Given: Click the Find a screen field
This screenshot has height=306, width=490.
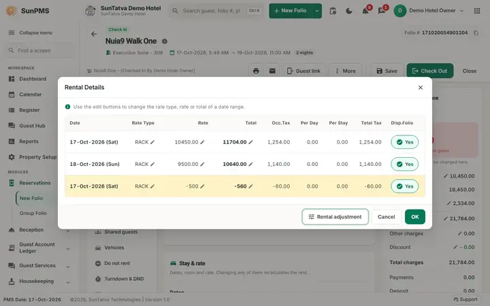Looking at the screenshot, I should [x=39, y=50].
